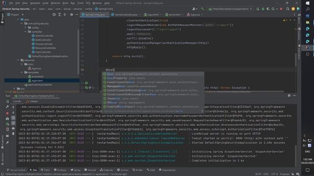Open the Build menu
314x176 pixels.
coord(65,3)
